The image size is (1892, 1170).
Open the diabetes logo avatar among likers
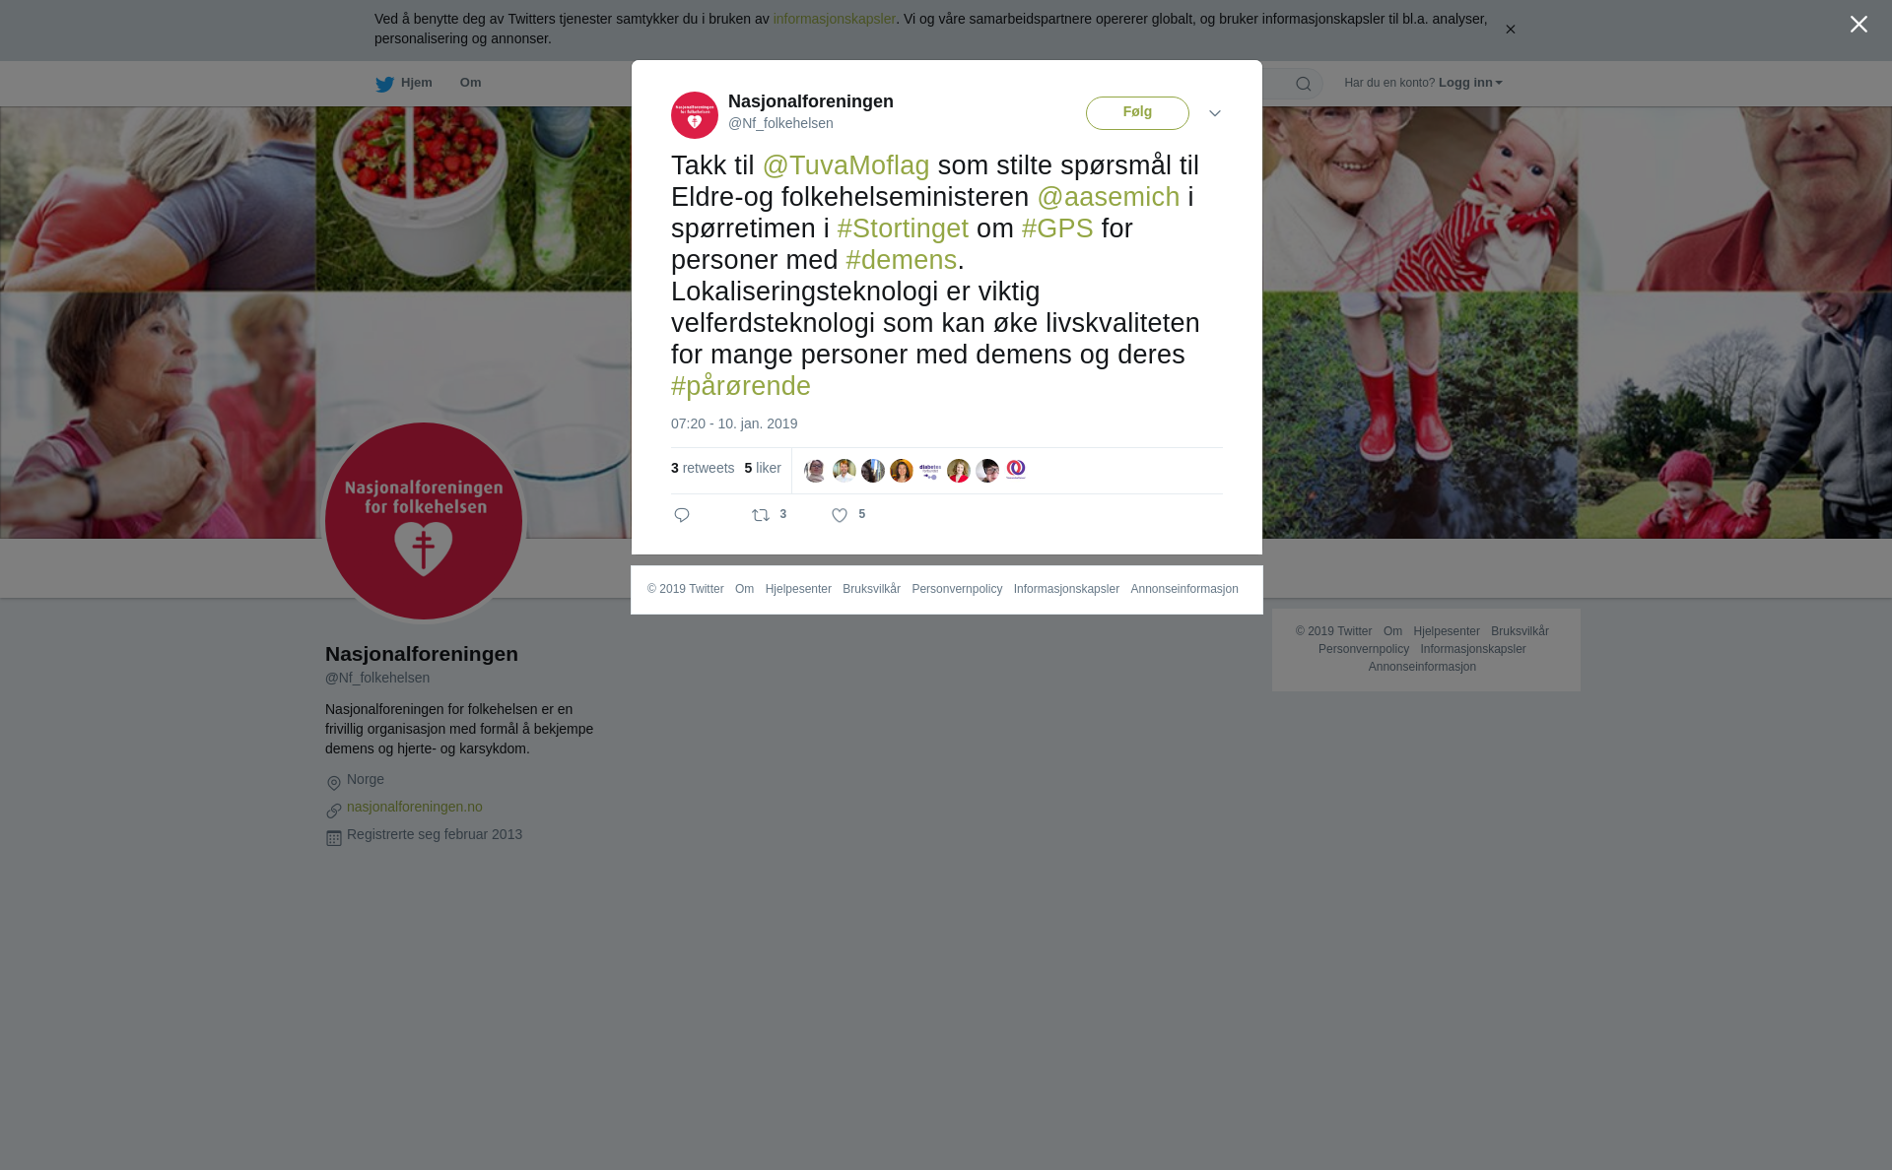click(x=930, y=471)
